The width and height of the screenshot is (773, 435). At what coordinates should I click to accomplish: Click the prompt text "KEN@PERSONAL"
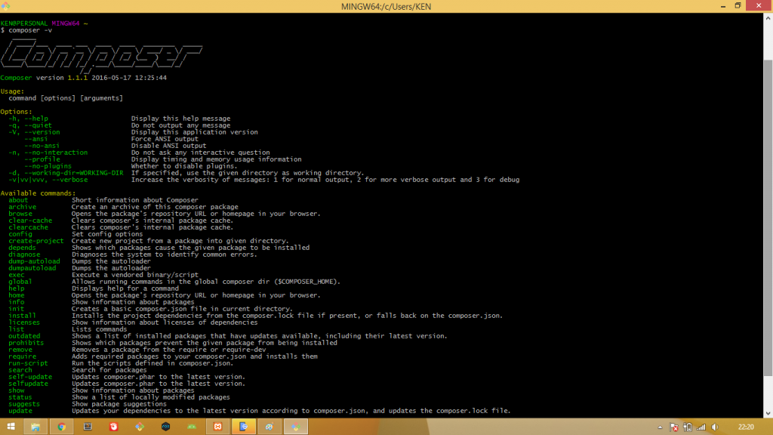(x=24, y=23)
